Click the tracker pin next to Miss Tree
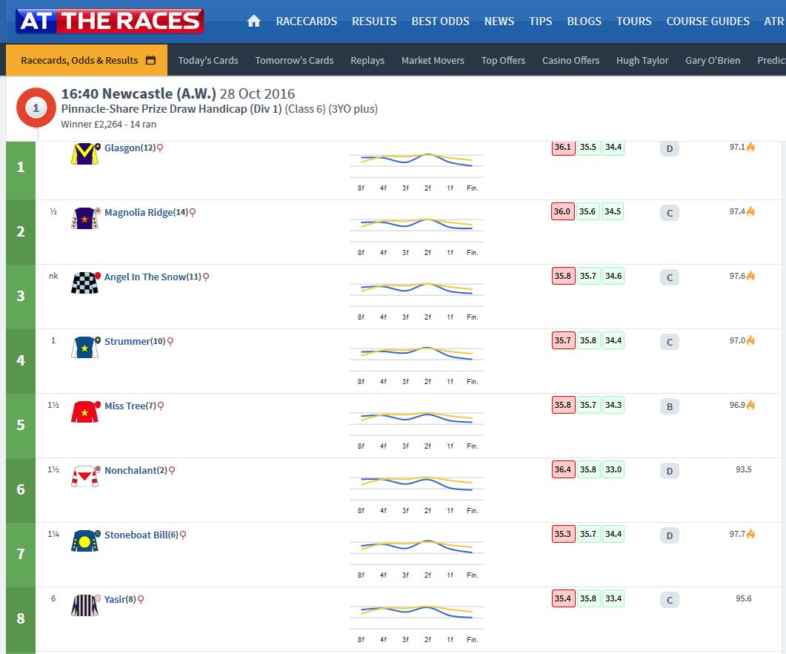Screen dimensions: 786x654 pyautogui.click(x=161, y=406)
